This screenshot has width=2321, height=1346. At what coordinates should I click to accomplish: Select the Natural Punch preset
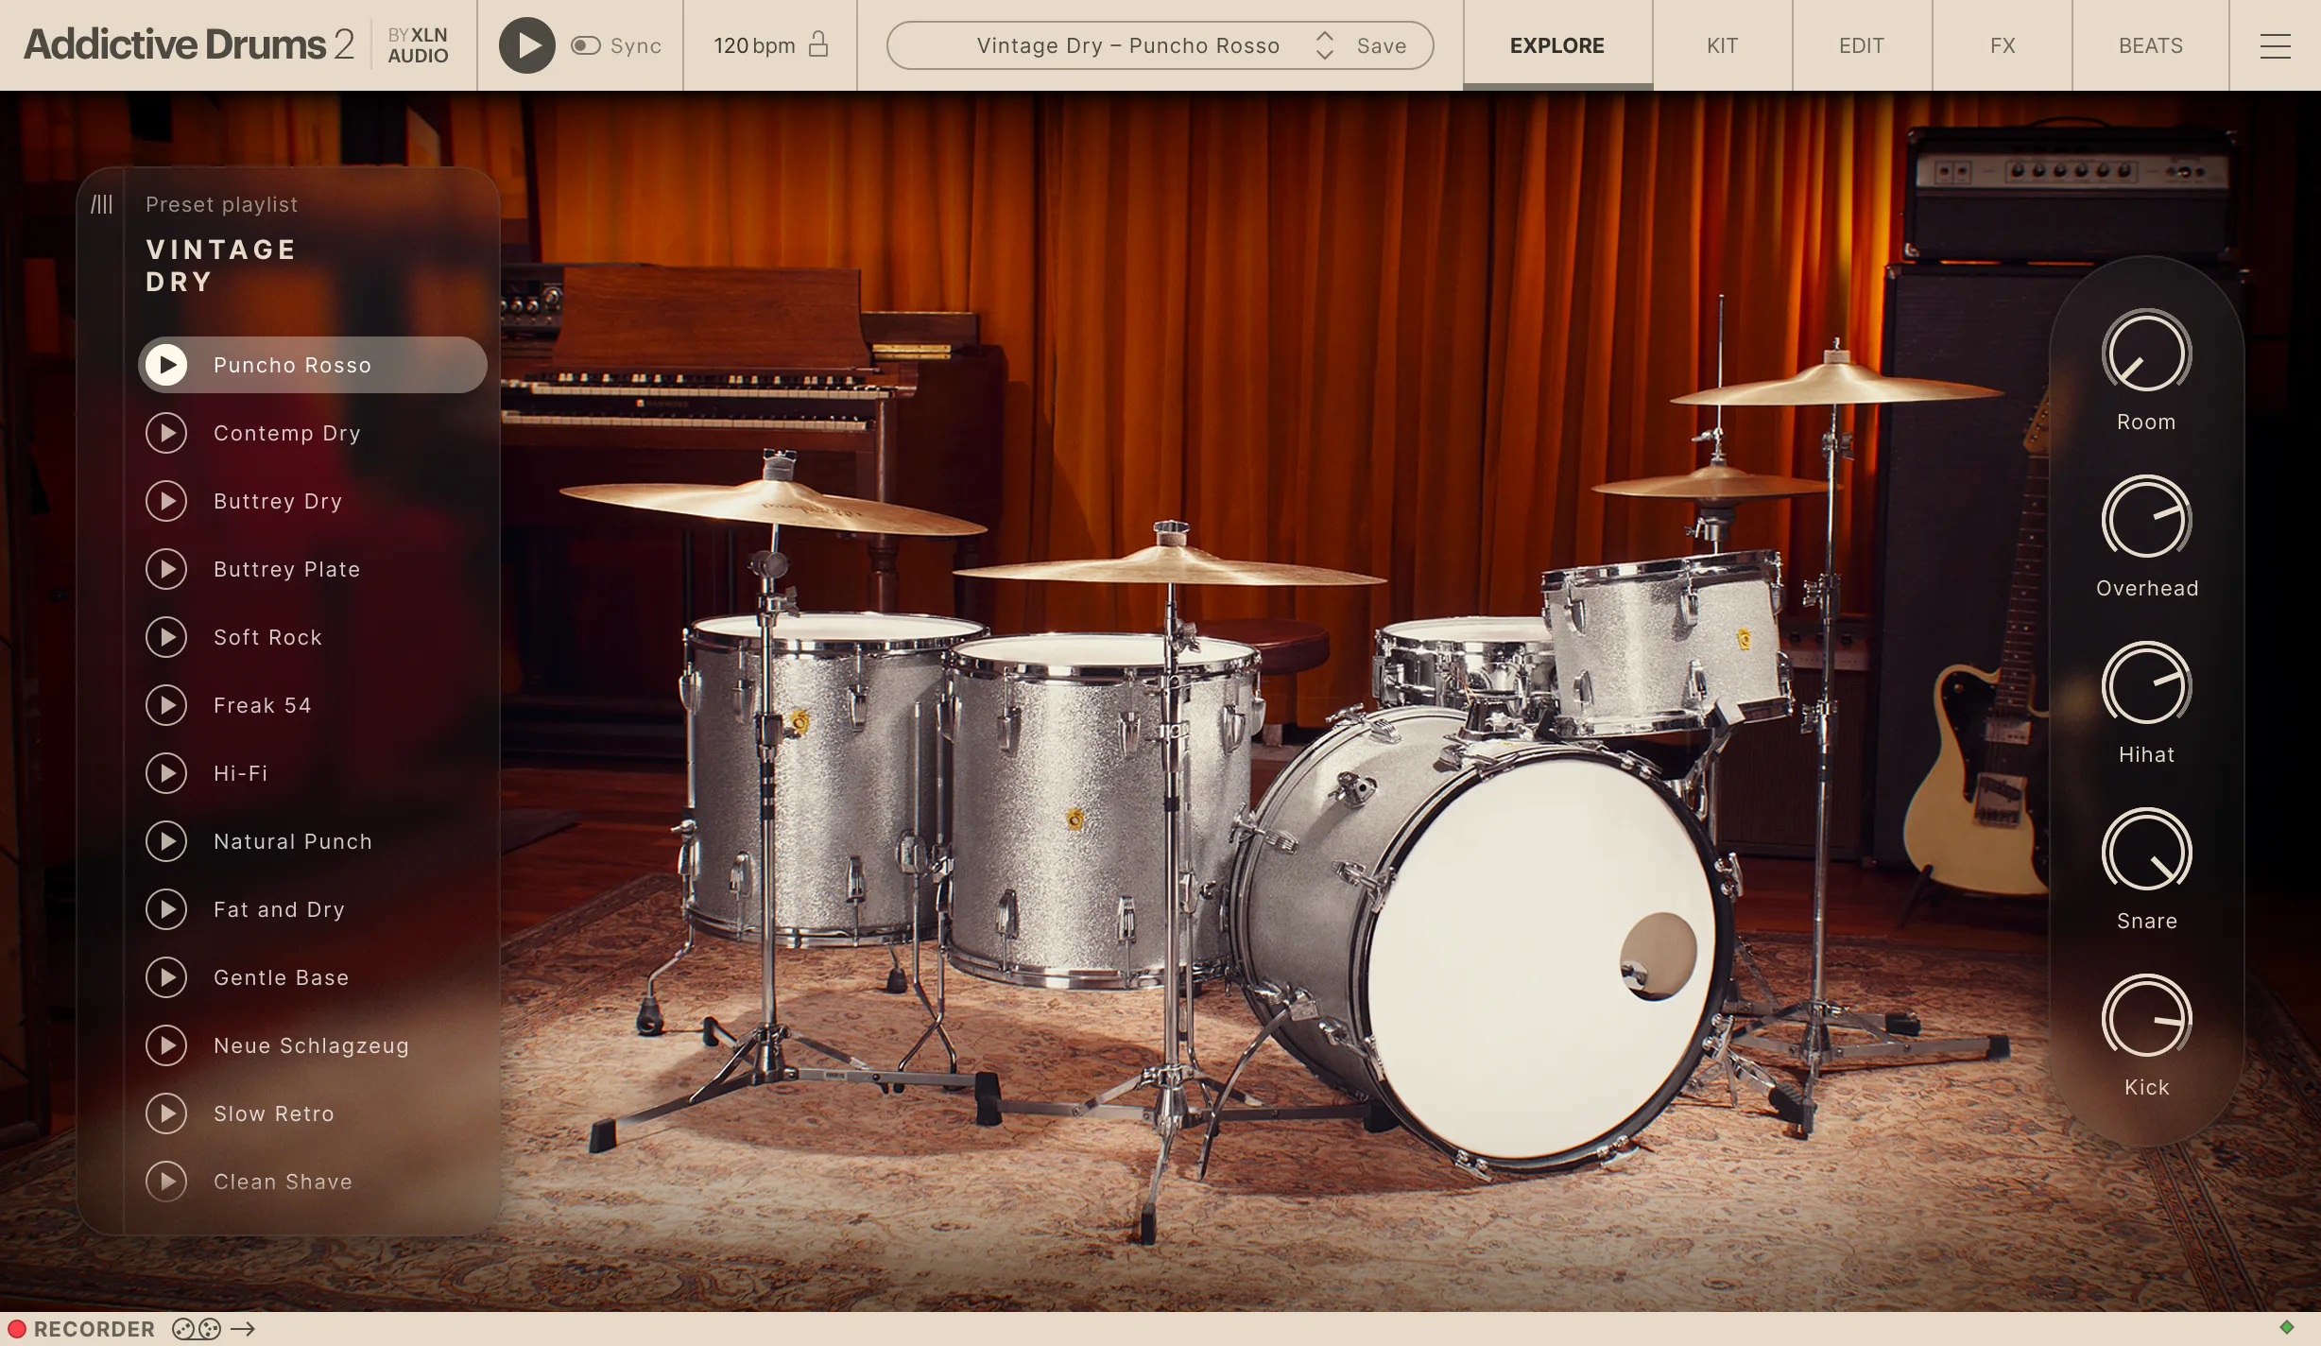(293, 841)
